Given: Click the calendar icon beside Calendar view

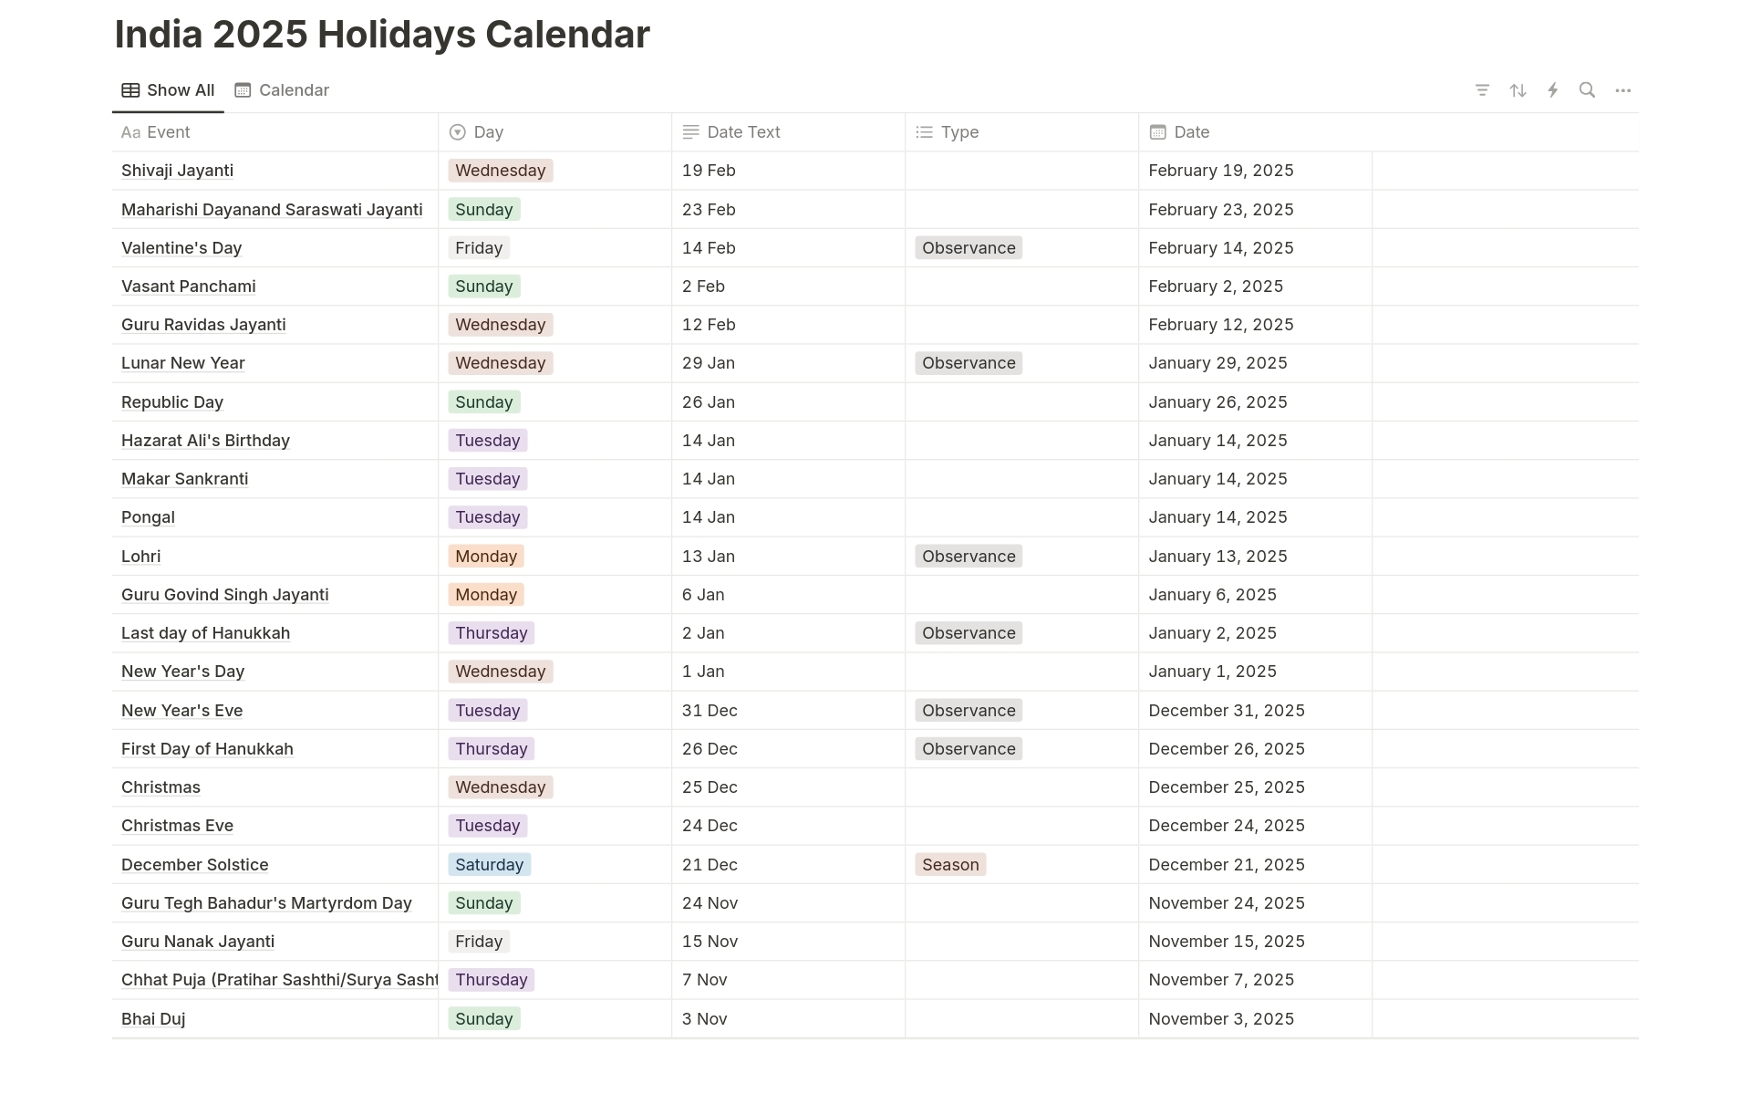Looking at the screenshot, I should coord(243,89).
